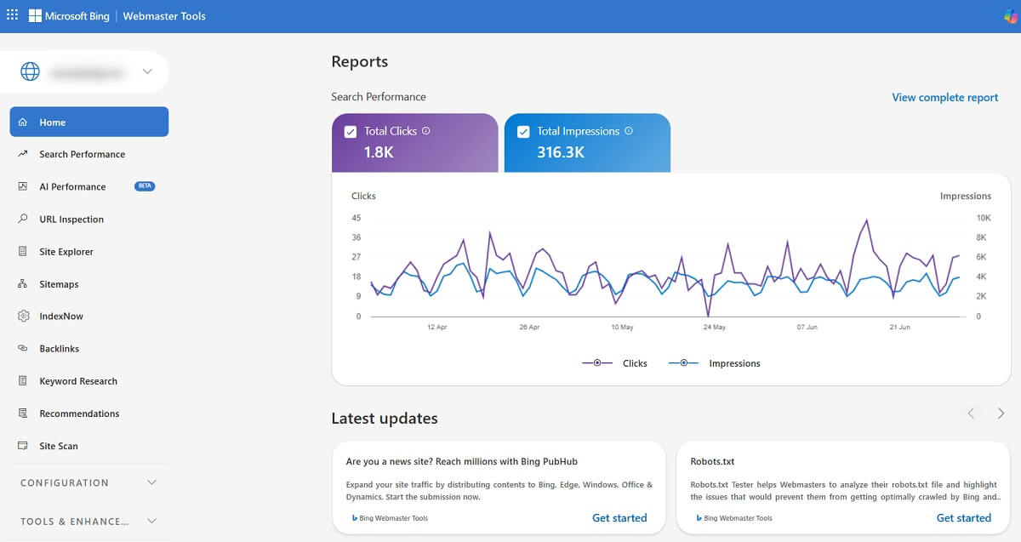This screenshot has height=542, width=1021.
Task: Click Webmaster Tools header title
Action: (164, 16)
